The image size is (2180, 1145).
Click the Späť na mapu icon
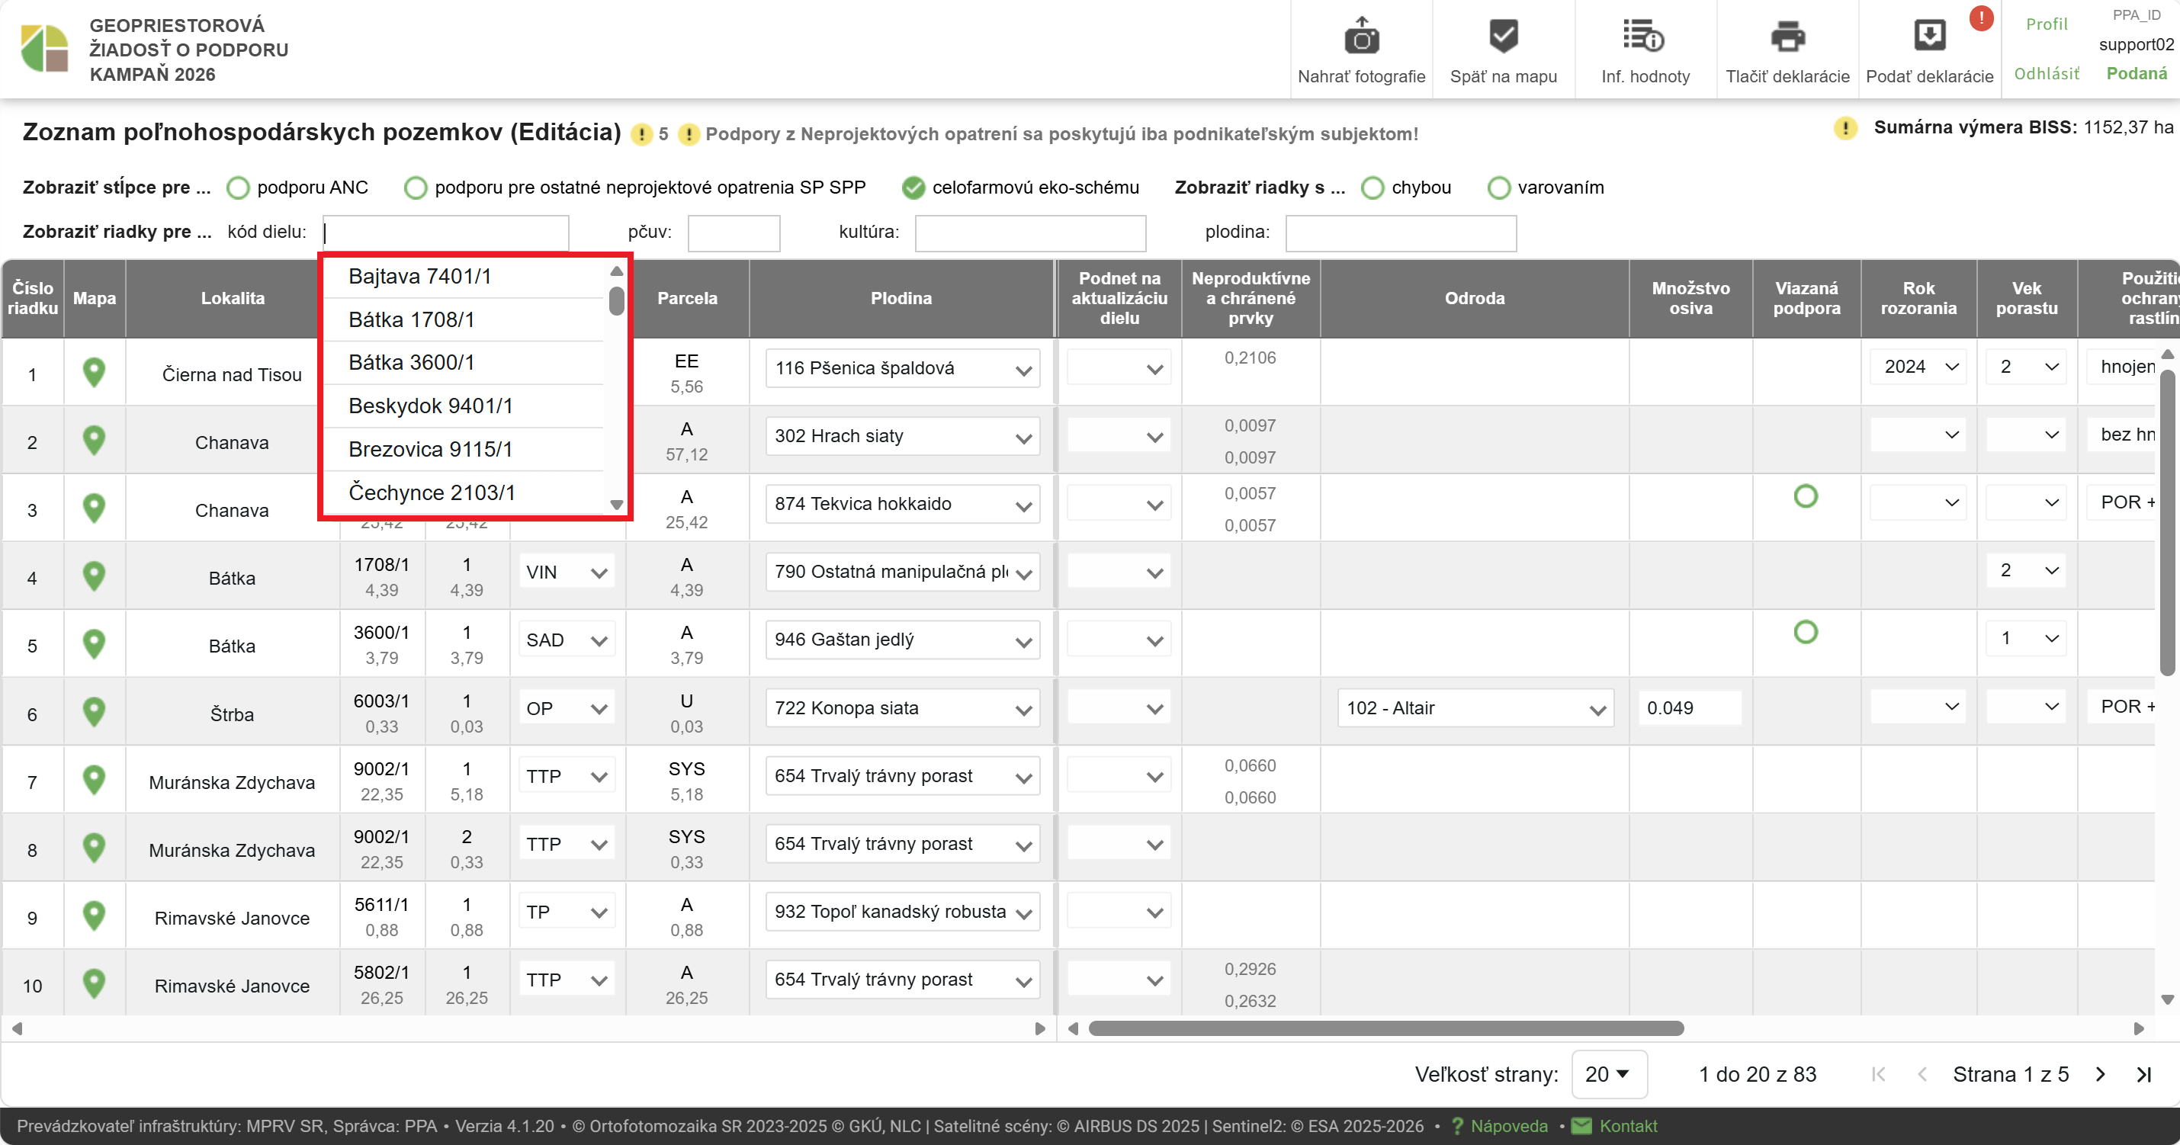1503,37
